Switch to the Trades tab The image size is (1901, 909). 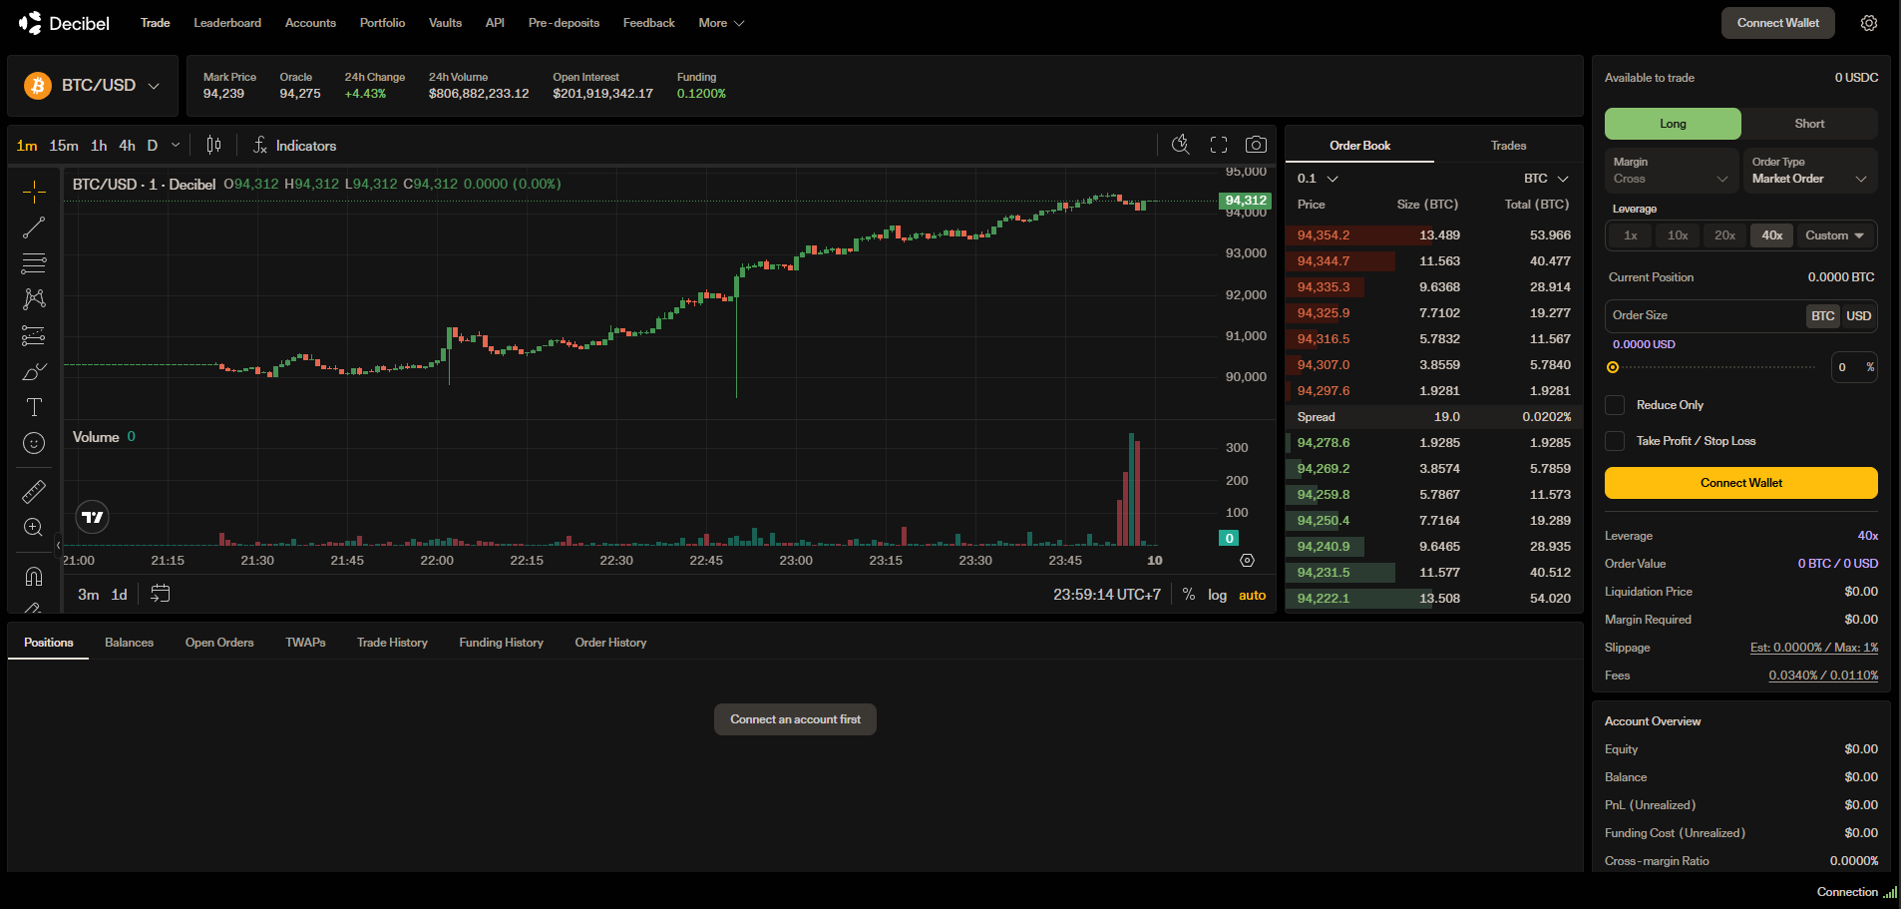click(1508, 146)
